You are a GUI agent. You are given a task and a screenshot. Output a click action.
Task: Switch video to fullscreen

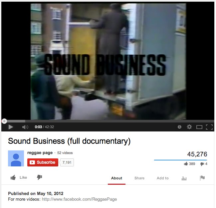click(209, 127)
